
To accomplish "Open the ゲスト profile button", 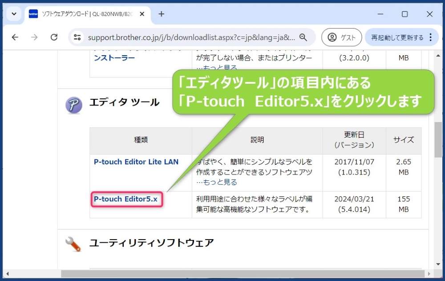I will 341,37.
